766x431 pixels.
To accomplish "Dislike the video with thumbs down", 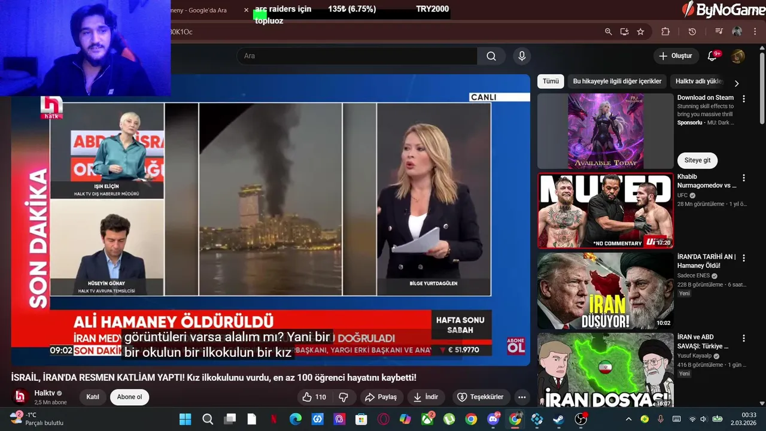I will [x=344, y=397].
